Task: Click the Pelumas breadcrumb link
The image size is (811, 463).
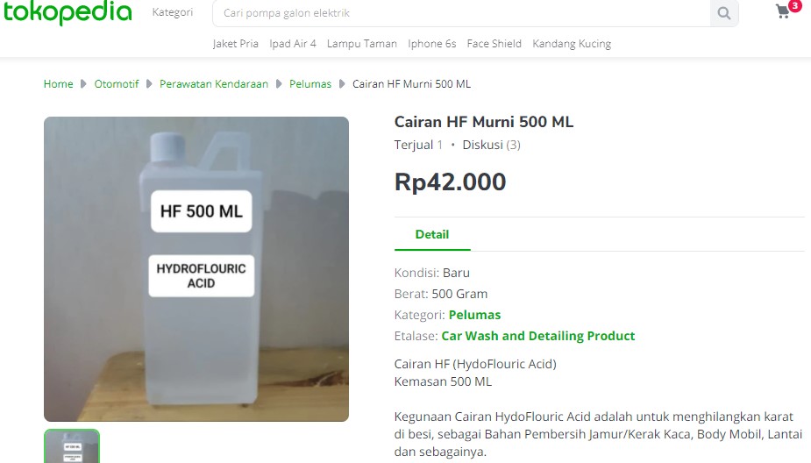Action: [310, 84]
